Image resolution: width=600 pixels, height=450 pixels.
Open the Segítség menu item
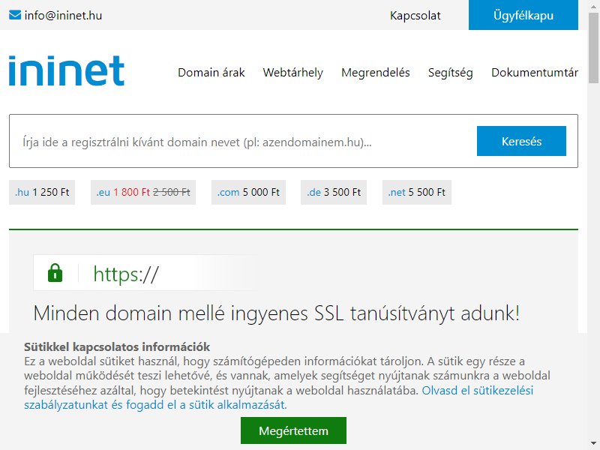(451, 72)
